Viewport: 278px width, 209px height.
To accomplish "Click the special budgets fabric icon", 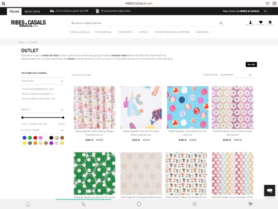I will coord(97,11).
